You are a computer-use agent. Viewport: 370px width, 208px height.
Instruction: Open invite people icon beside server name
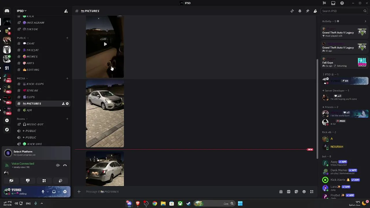(x=66, y=11)
